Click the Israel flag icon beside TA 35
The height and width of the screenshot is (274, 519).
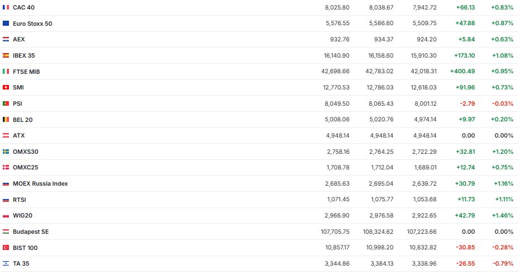pyautogui.click(x=6, y=263)
